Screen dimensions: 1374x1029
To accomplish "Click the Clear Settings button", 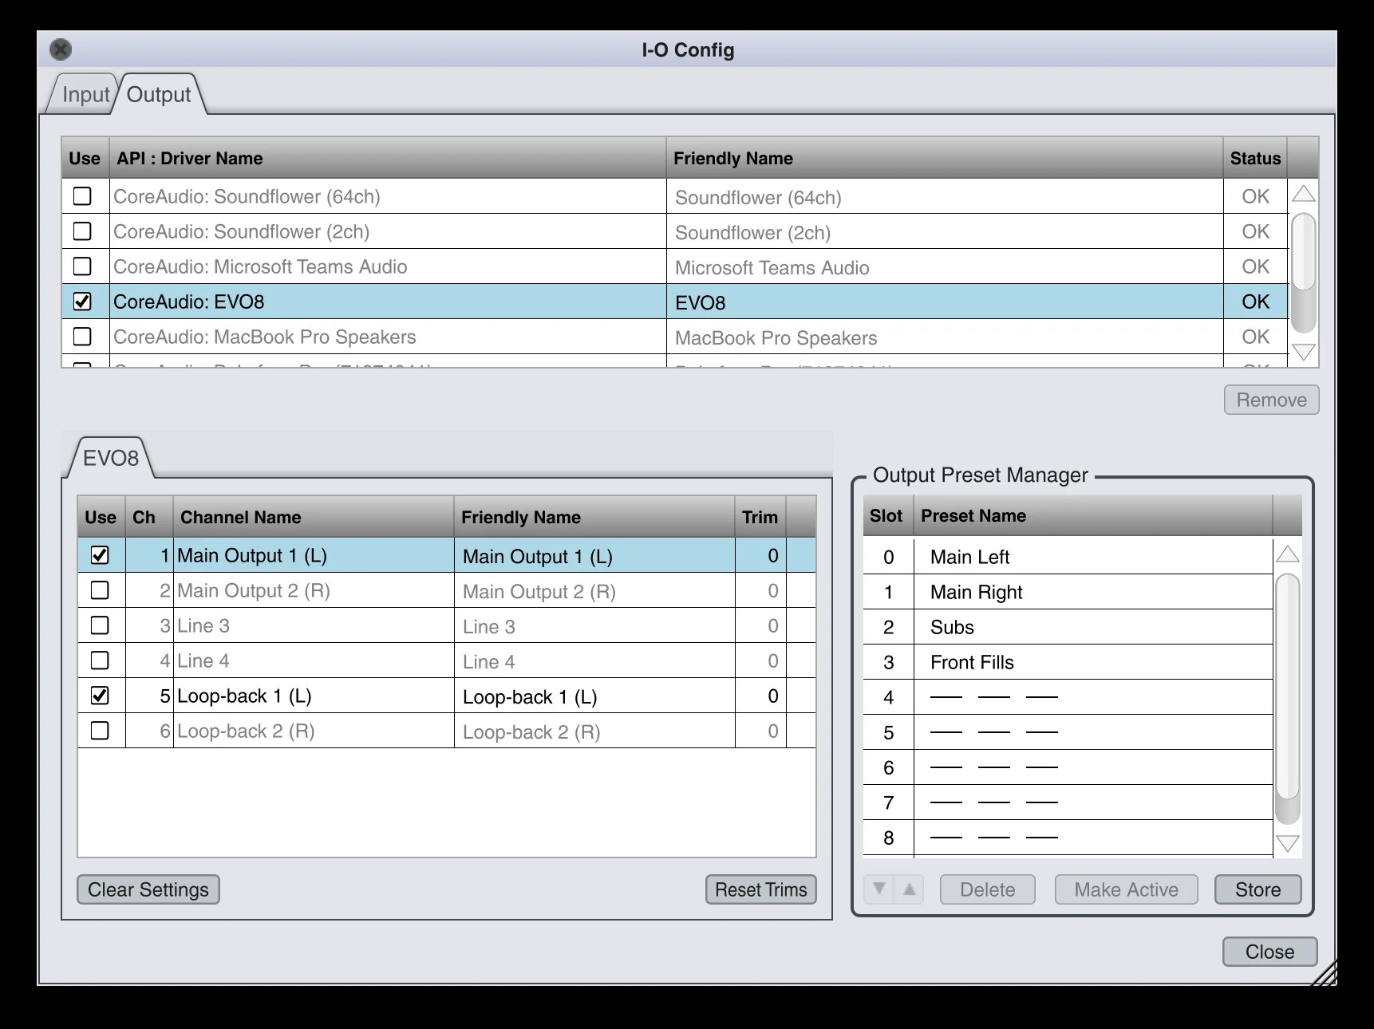I will pos(148,889).
